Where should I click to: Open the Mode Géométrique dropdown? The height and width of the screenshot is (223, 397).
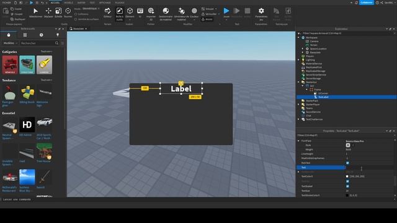click(x=91, y=9)
